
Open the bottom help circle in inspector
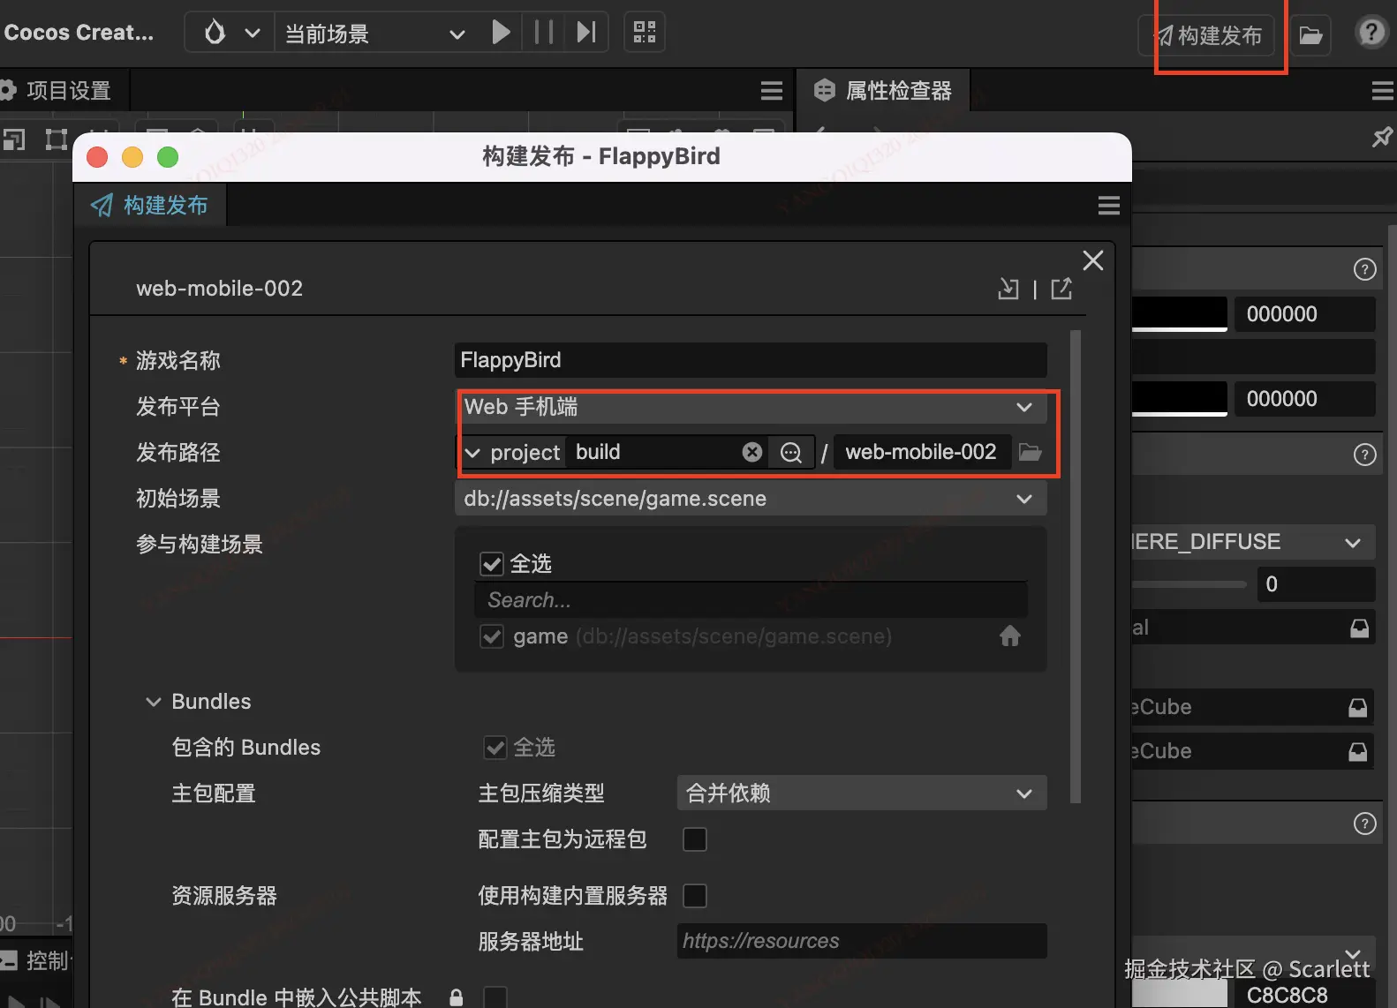click(1365, 824)
